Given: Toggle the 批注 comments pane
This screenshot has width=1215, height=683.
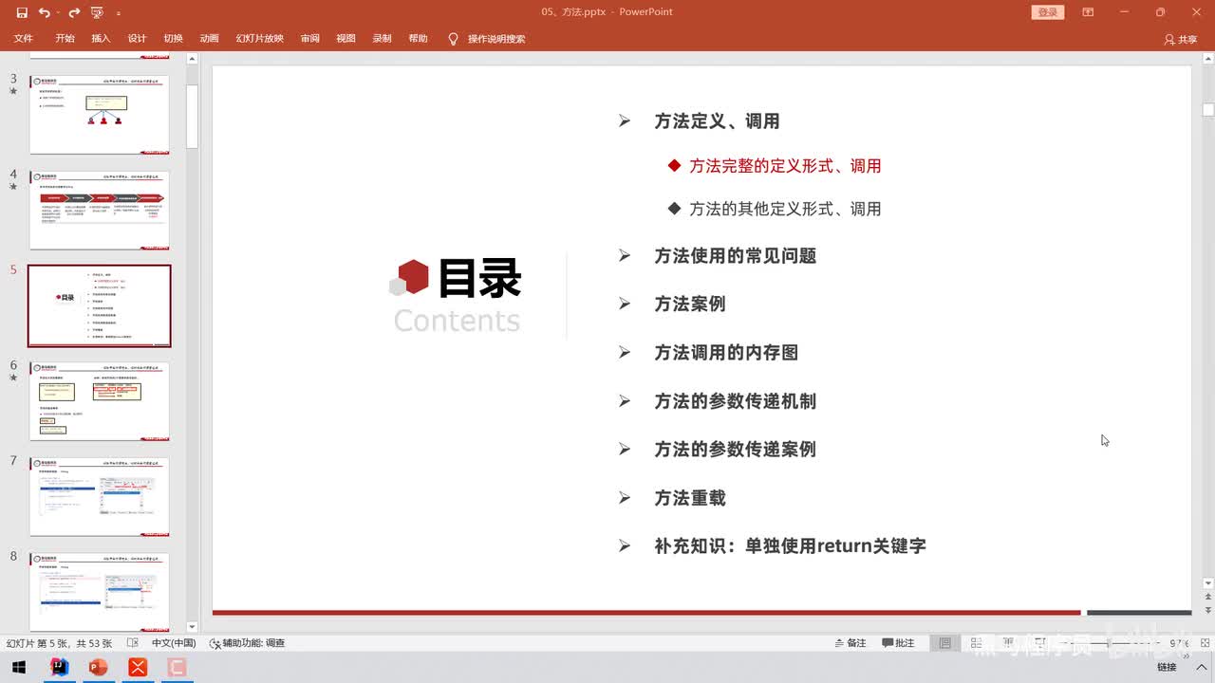Looking at the screenshot, I should coord(898,643).
